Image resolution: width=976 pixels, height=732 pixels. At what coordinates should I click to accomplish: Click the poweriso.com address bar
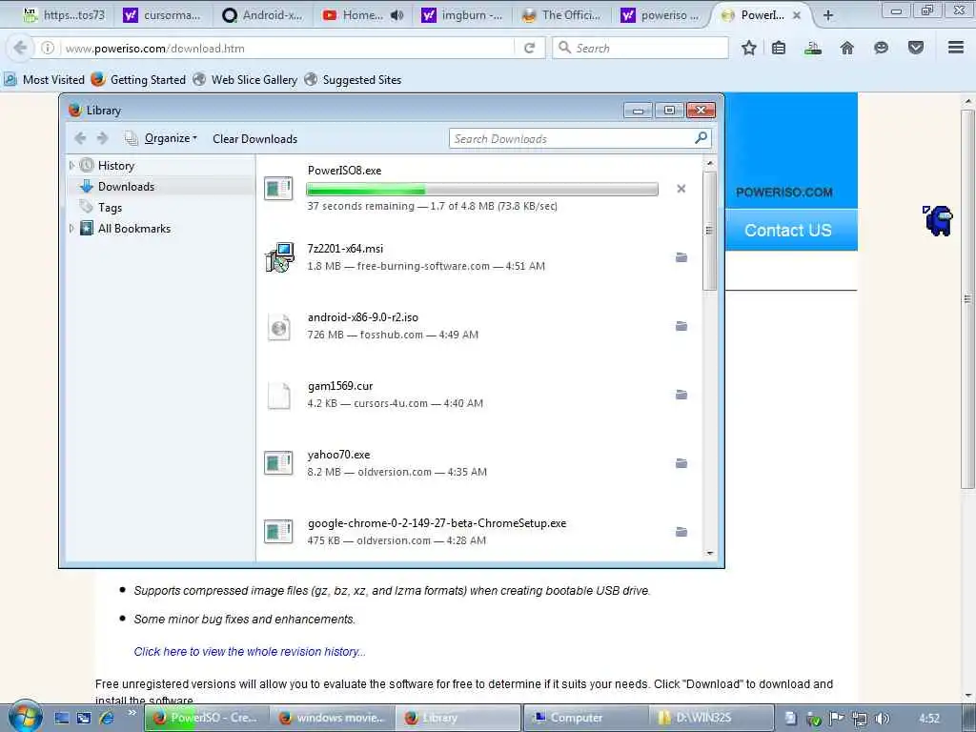tap(286, 48)
